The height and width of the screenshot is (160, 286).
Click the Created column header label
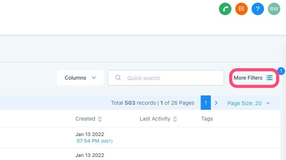(x=85, y=119)
